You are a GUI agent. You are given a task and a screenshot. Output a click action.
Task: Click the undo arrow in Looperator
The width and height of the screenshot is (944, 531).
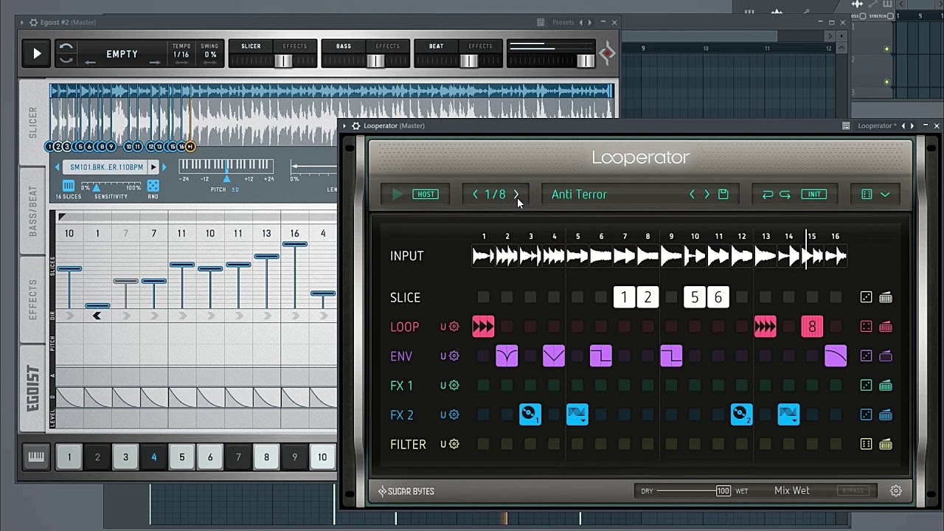tap(768, 194)
